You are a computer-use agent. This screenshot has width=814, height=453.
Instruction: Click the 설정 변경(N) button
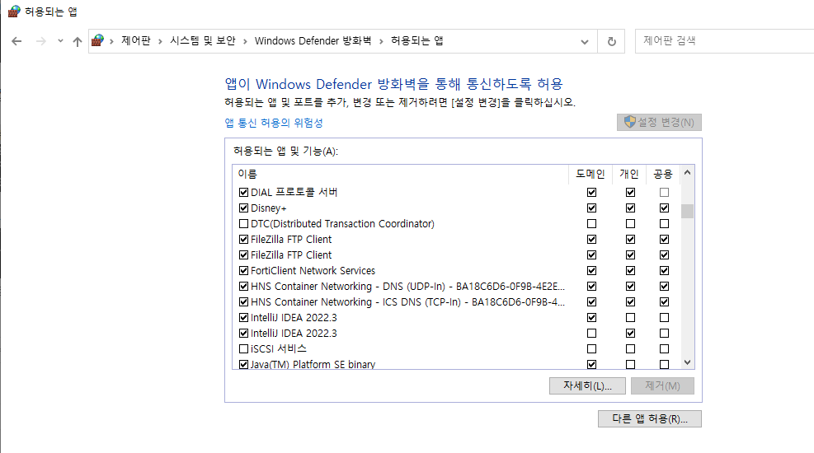coord(659,123)
